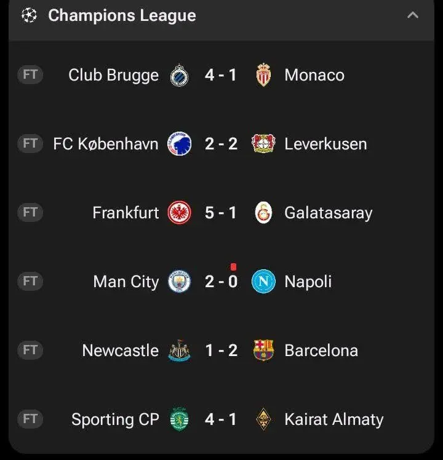
Task: Click the FC København crest
Action: [x=180, y=144]
